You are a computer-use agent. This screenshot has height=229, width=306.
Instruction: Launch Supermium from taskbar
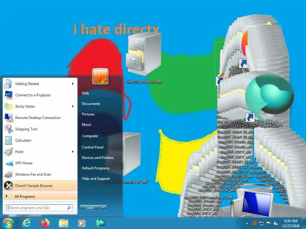pos(100,223)
